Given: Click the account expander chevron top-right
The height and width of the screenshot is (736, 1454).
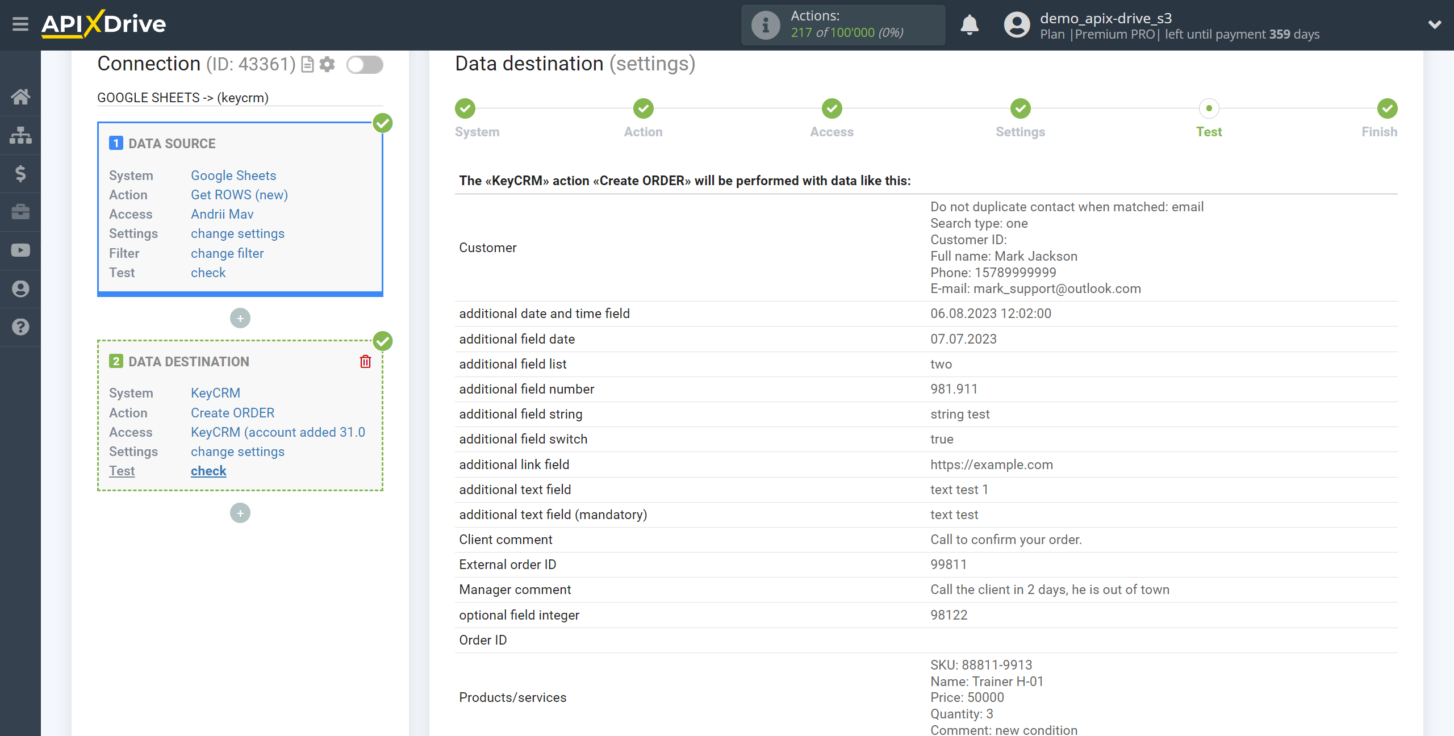Looking at the screenshot, I should (1435, 24).
